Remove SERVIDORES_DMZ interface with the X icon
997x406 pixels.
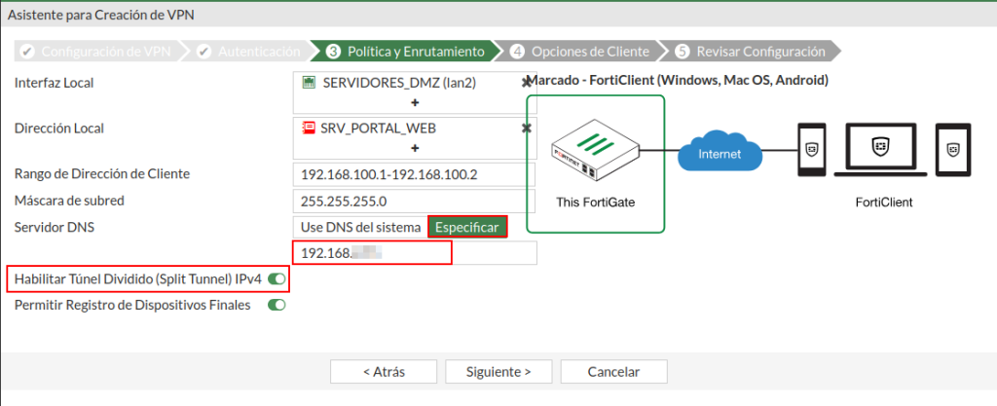click(527, 83)
